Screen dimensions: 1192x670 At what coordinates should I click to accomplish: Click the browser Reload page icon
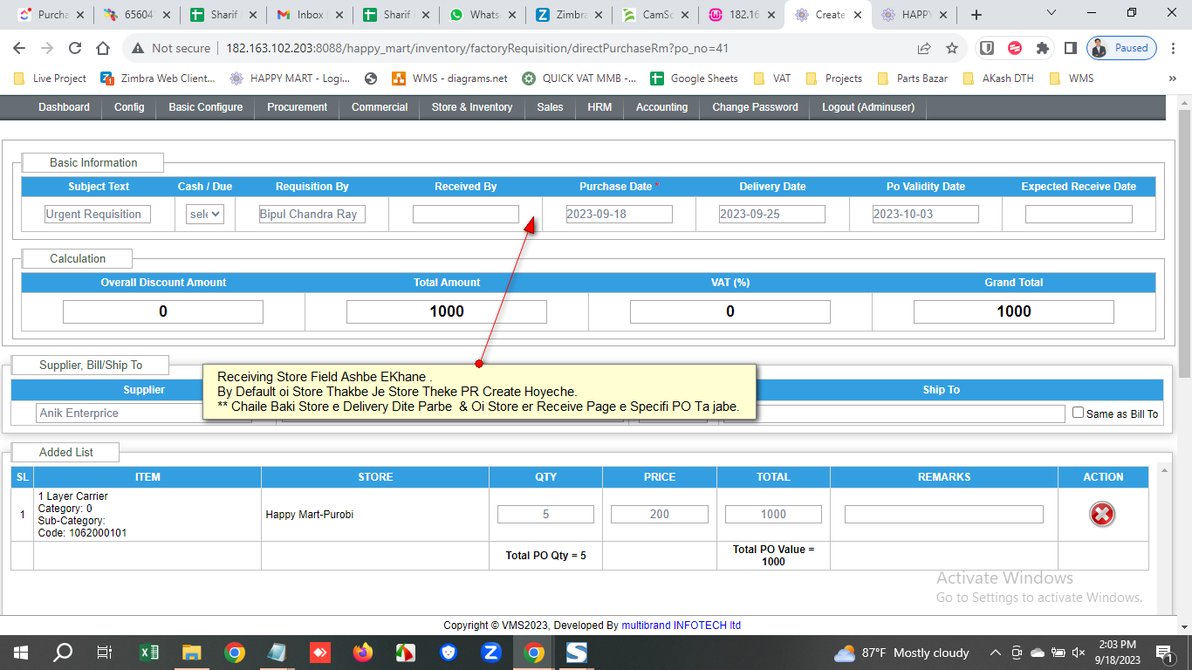point(75,49)
